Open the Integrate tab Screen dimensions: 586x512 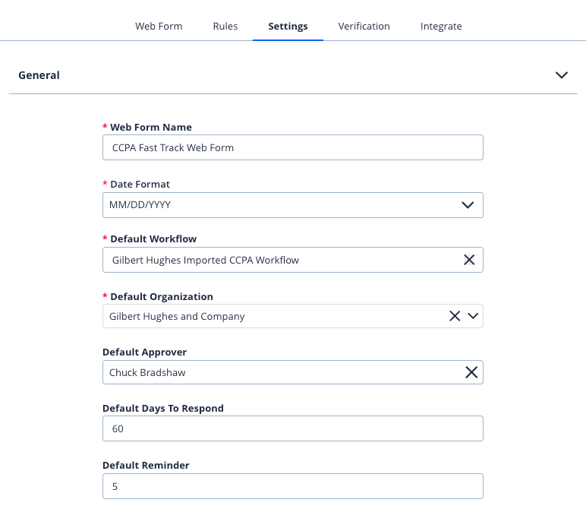coord(441,26)
